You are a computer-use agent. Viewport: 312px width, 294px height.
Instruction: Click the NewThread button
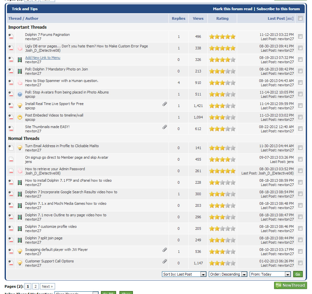[291, 285]
